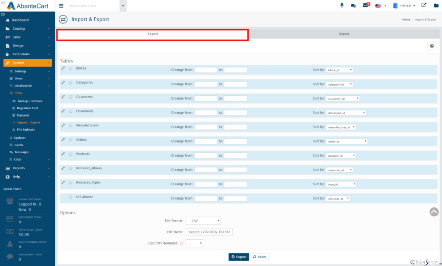
Task: Expand the Products table row arrow icon
Action: [x=63, y=154]
